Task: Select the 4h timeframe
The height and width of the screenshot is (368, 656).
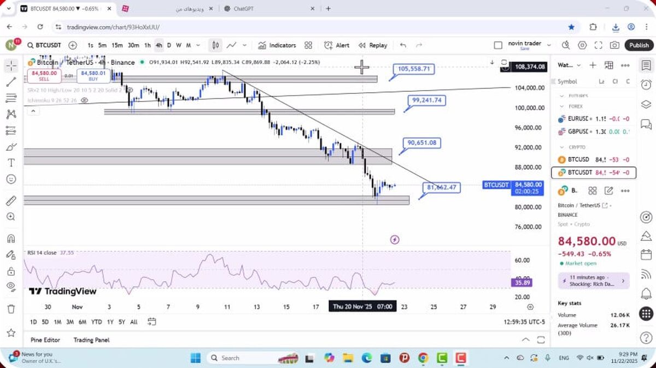Action: 159,45
